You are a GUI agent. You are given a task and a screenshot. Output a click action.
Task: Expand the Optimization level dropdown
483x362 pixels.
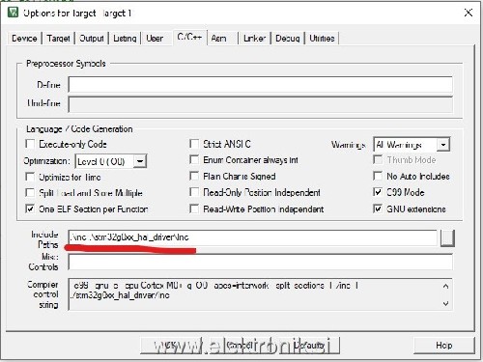(x=140, y=161)
